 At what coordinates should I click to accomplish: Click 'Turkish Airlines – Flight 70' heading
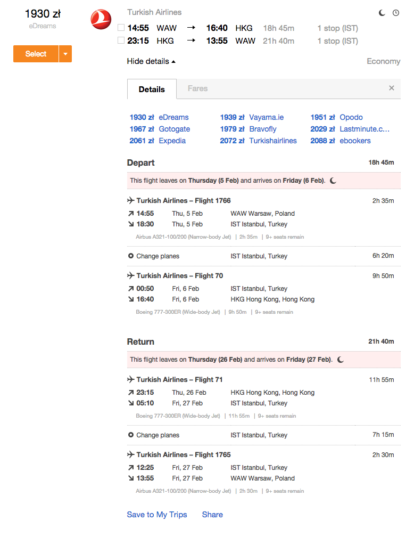[179, 275]
